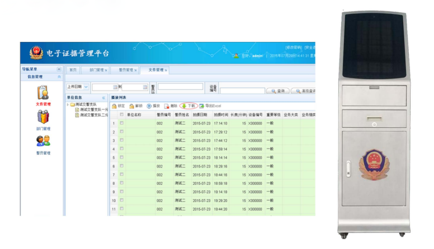Select the row with time 18:14:14
This screenshot has height=249, width=434.
[x=213, y=157]
